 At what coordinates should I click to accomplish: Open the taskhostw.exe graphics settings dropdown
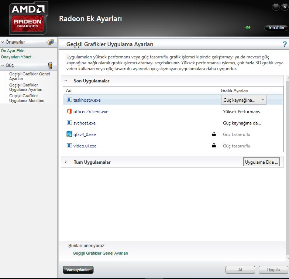coord(244,100)
